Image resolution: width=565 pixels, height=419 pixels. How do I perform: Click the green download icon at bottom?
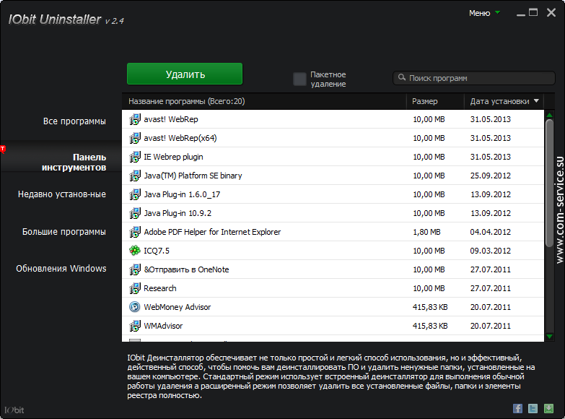(548, 409)
